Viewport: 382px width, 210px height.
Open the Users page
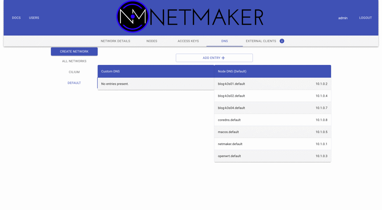point(34,18)
